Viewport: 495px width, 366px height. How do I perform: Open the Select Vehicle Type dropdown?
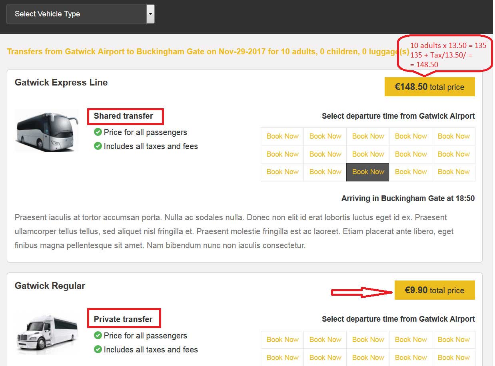point(80,14)
